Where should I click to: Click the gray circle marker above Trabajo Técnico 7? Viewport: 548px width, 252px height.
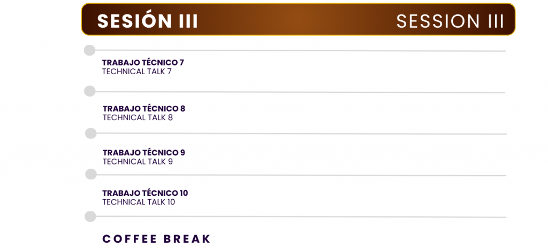point(89,50)
